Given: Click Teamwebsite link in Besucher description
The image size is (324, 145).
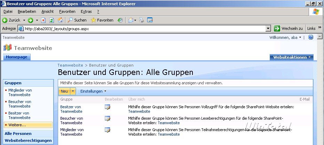Looking at the screenshot, I should click(x=169, y=123).
